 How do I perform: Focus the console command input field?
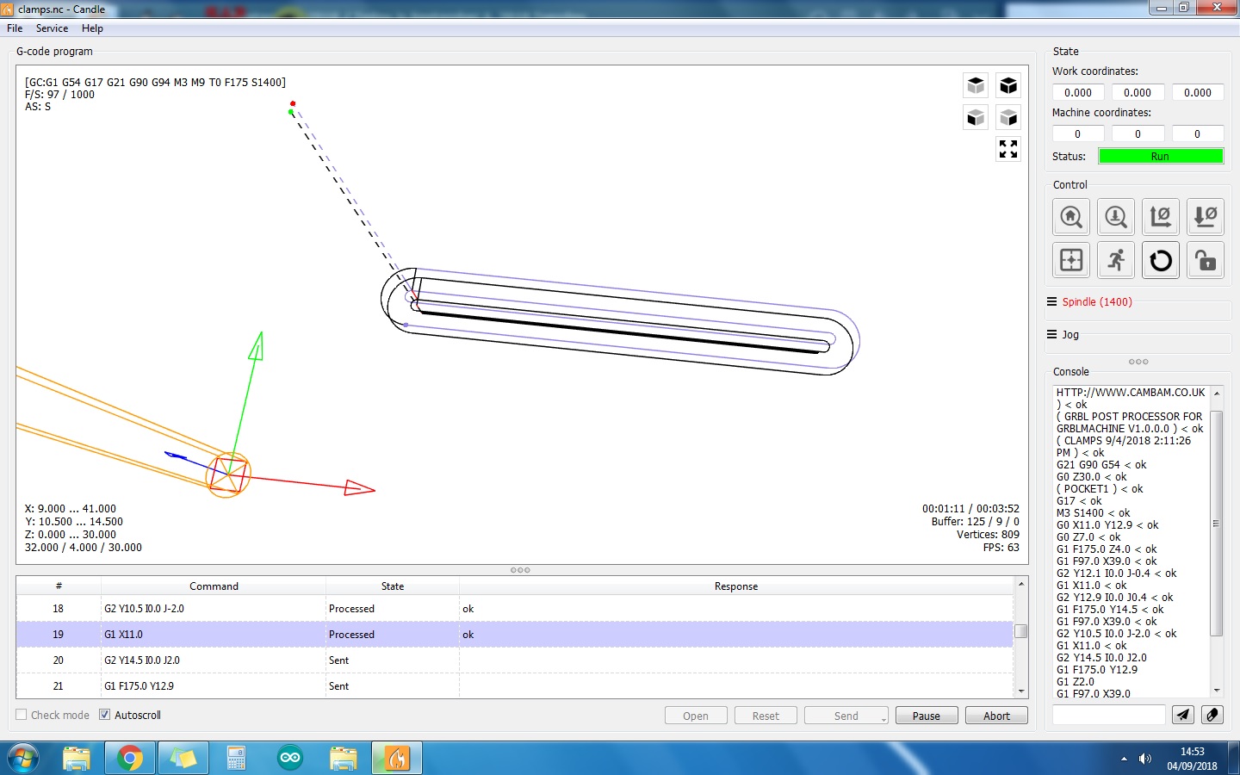pos(1108,715)
